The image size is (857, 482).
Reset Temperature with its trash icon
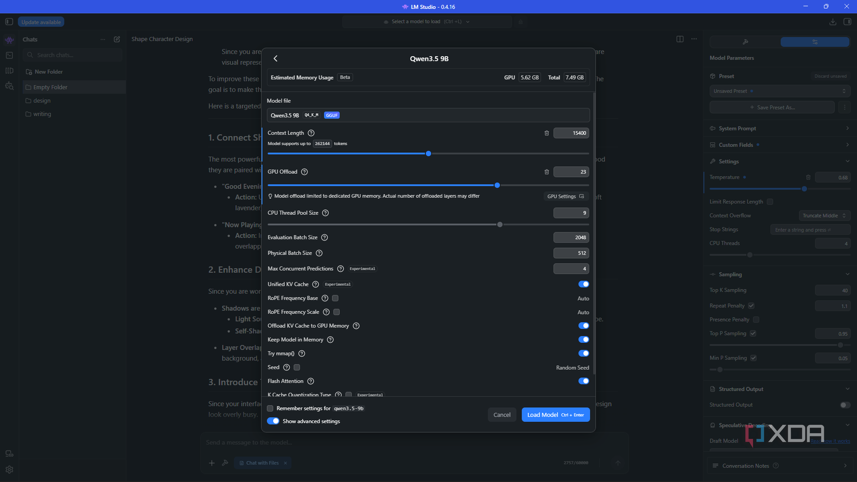click(x=808, y=178)
